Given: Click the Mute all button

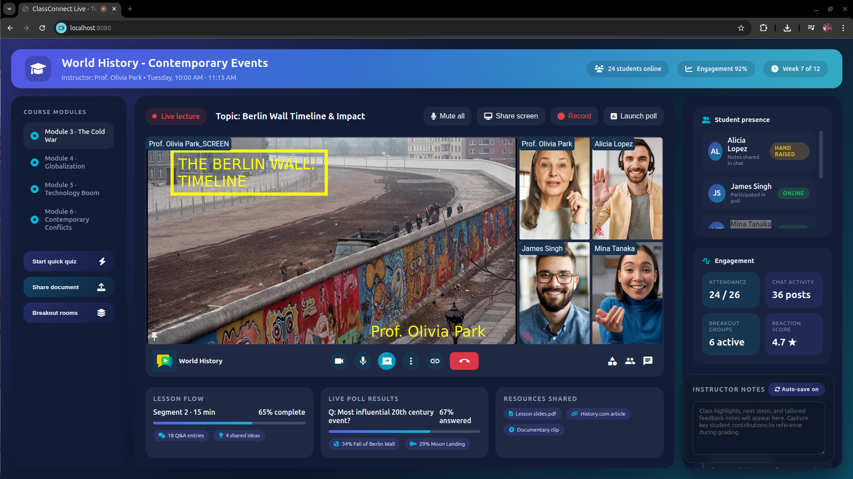Looking at the screenshot, I should pos(447,116).
